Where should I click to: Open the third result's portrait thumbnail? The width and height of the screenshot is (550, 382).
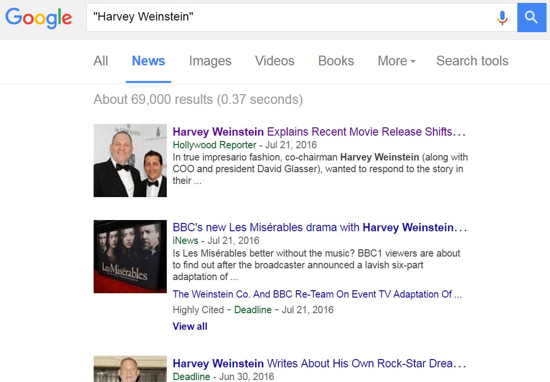(x=130, y=369)
